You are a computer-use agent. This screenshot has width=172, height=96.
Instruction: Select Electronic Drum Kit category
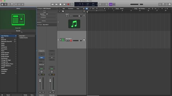tap(9, 42)
